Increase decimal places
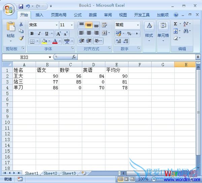Image resolution: width=202 pixels, height=183 pixels. [x=119, y=41]
